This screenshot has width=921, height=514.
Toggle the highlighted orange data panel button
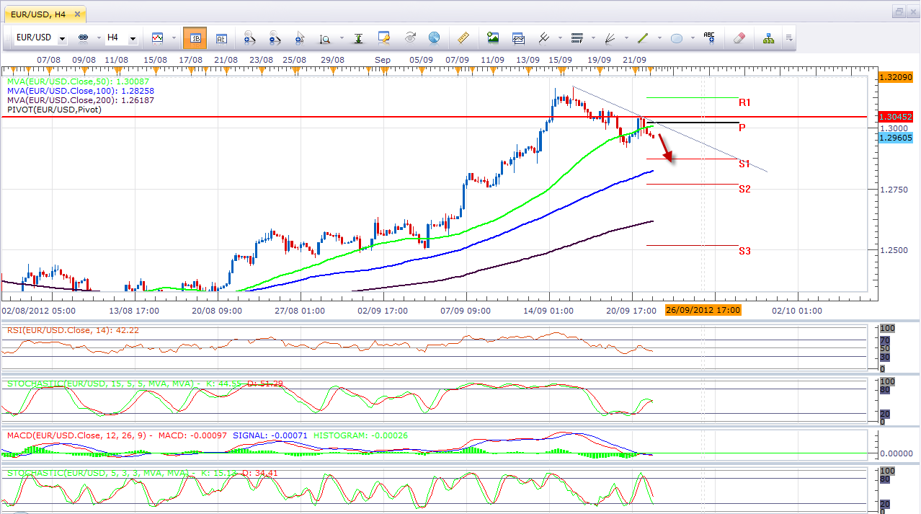coord(195,37)
